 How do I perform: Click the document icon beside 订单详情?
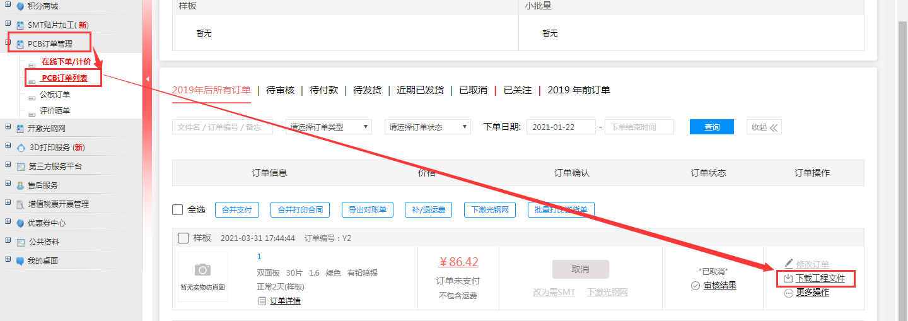point(262,301)
